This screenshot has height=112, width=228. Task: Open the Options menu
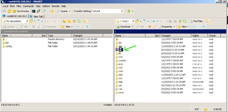point(46,6)
